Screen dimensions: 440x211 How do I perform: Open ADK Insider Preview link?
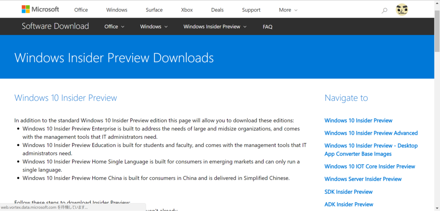[x=349, y=204]
